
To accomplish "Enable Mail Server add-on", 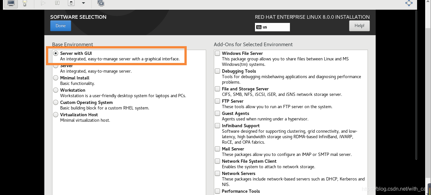I will (218, 149).
